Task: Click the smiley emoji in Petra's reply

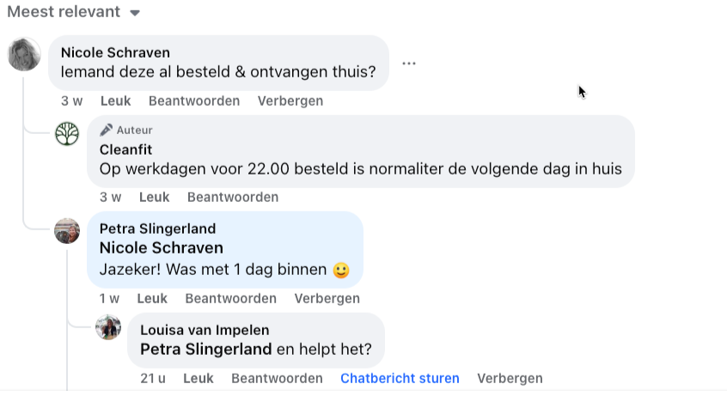Action: [341, 270]
